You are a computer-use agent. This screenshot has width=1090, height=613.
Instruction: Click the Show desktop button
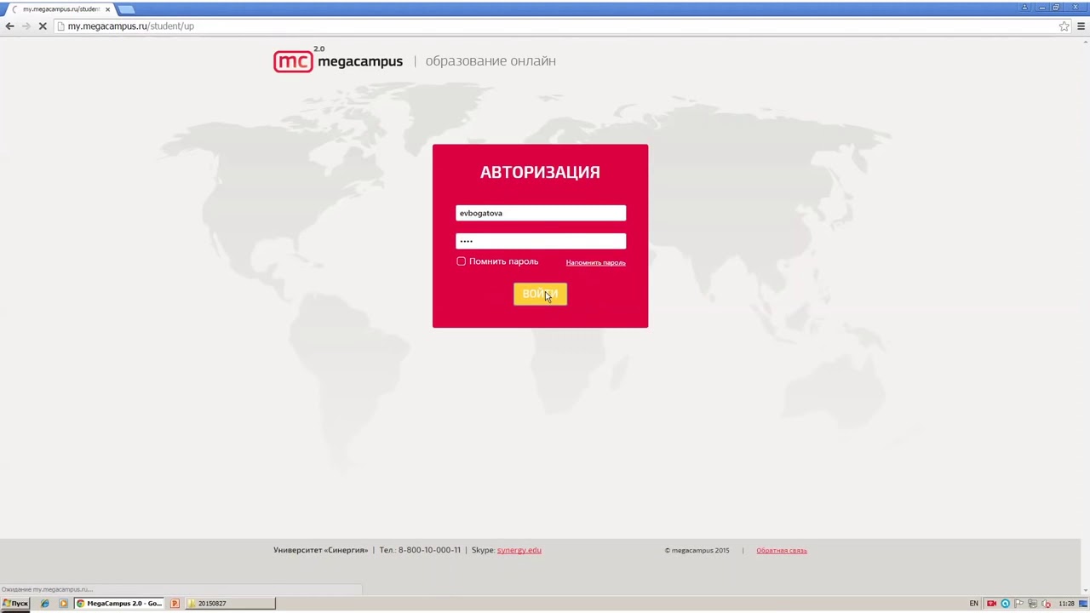tap(1084, 604)
